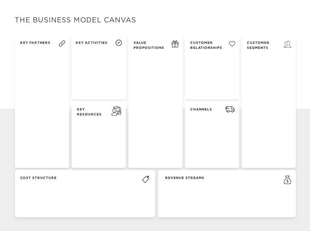Select the Key Resources heading
Viewport: 310px width, 231px height.
pos(89,112)
